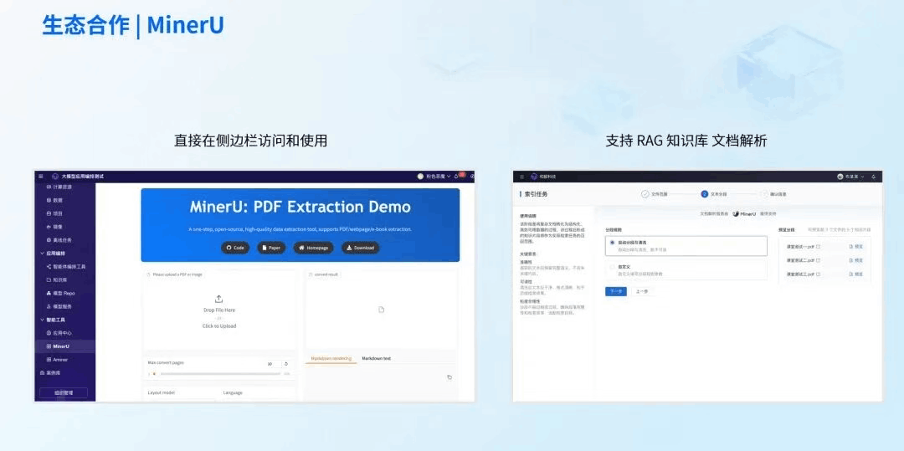The height and width of the screenshot is (451, 904).
Task: Click the copy icon in the Markdown output area
Action: click(x=449, y=377)
